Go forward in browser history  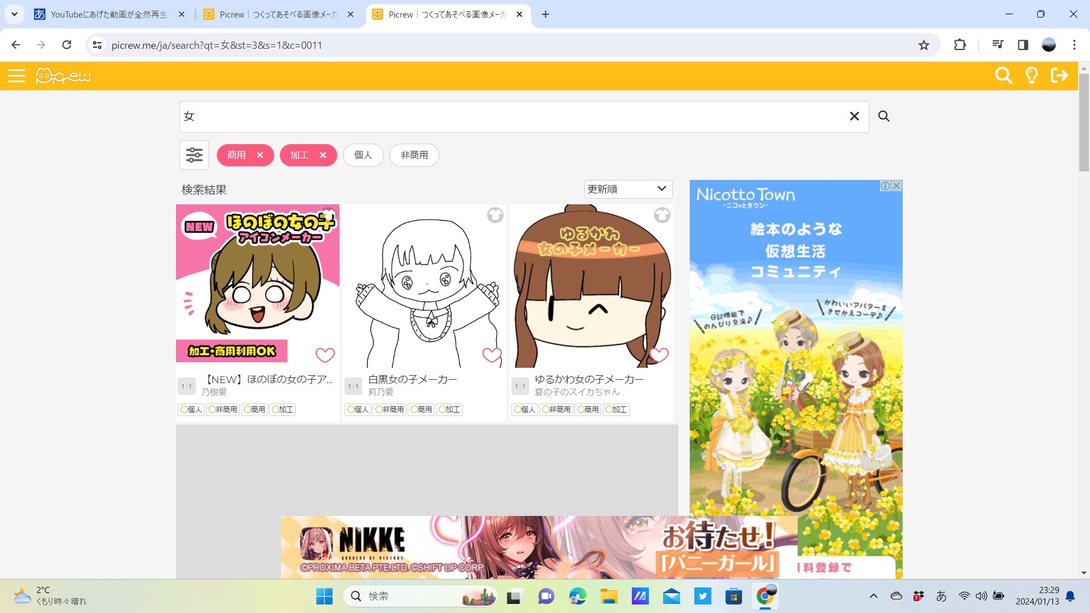pyautogui.click(x=41, y=45)
